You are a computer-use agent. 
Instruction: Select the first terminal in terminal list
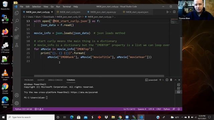[179, 85]
